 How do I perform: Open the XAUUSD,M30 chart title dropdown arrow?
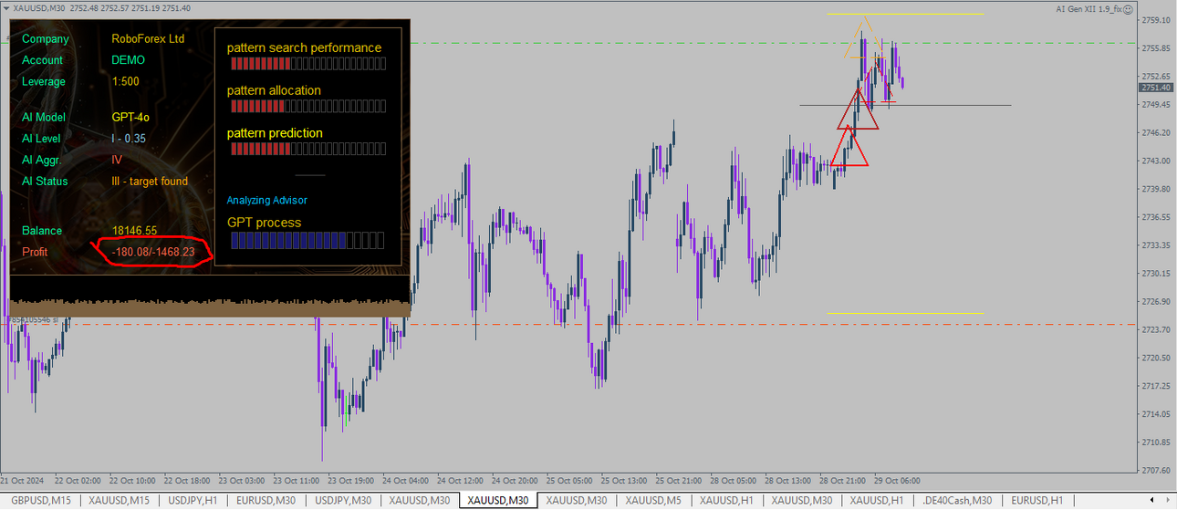pyautogui.click(x=6, y=7)
